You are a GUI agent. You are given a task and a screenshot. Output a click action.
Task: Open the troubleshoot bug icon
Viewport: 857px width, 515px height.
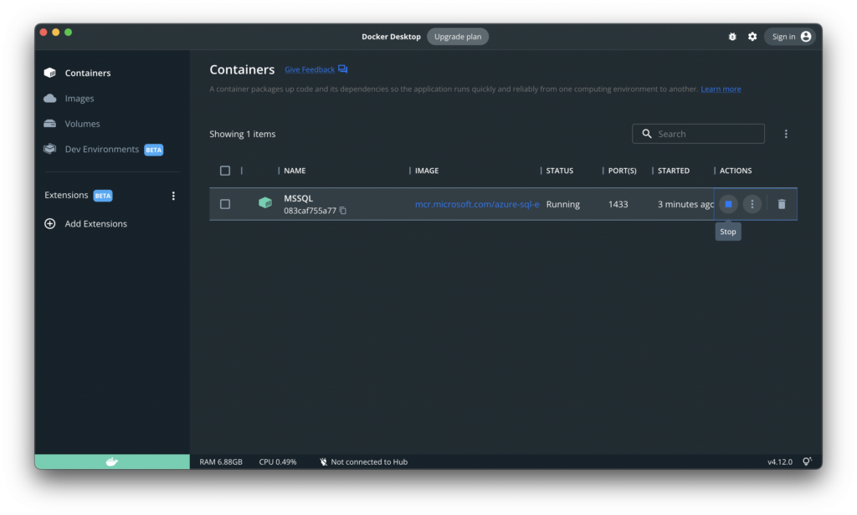pos(732,37)
